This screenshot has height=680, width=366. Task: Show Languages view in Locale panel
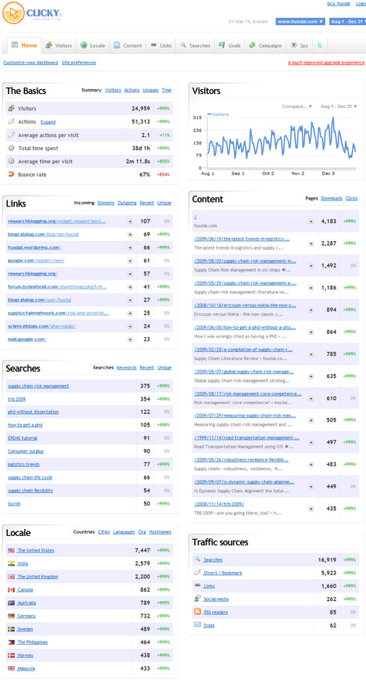124,532
